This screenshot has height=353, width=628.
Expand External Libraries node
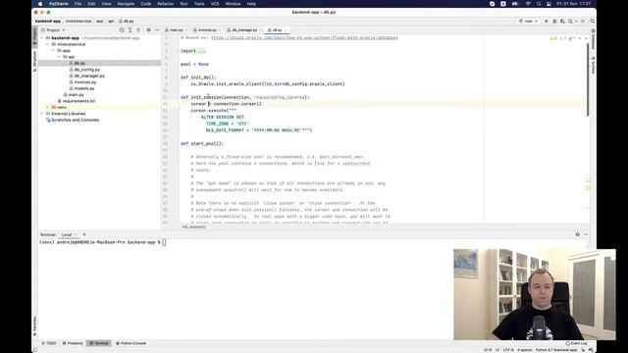(42, 114)
